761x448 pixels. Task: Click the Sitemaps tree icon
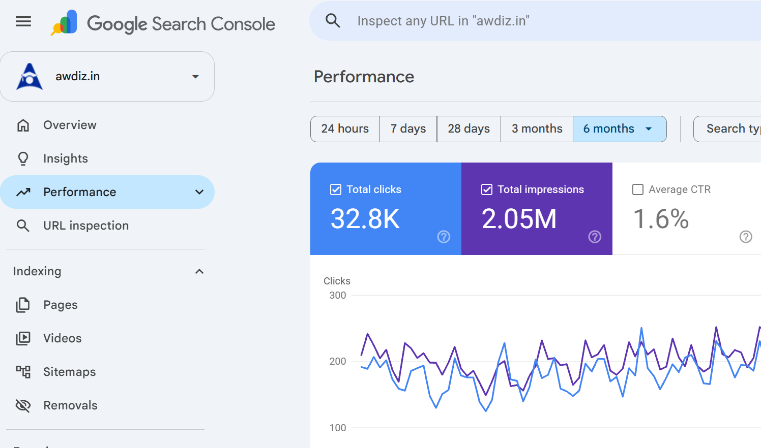click(23, 372)
